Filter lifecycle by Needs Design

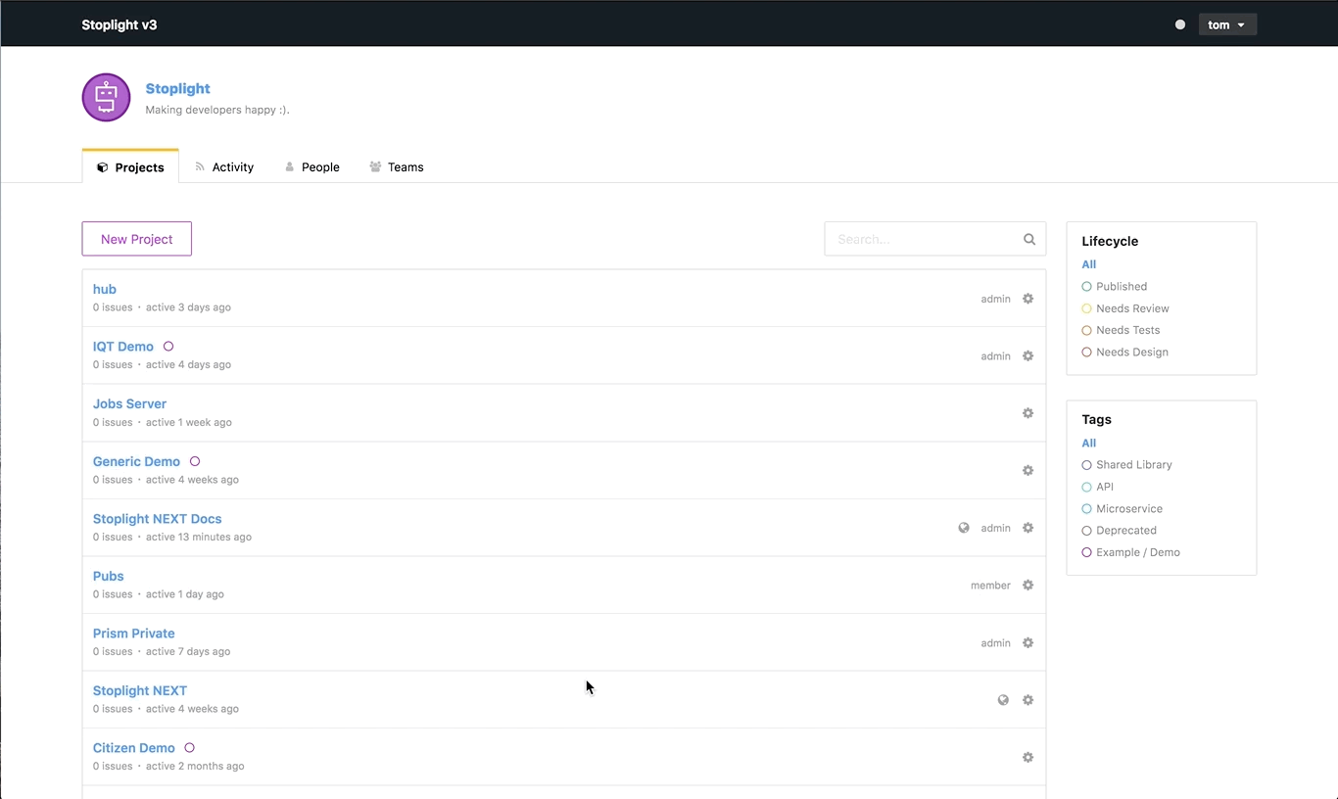click(1124, 352)
